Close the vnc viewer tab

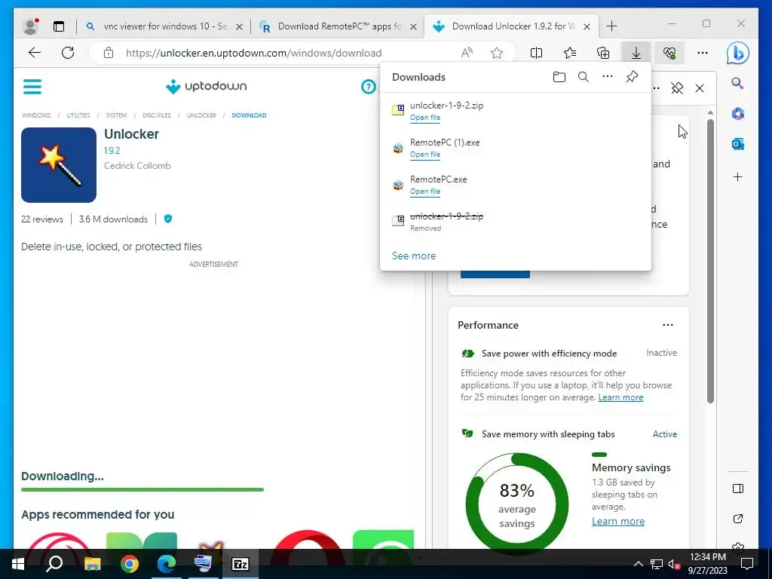point(239,26)
